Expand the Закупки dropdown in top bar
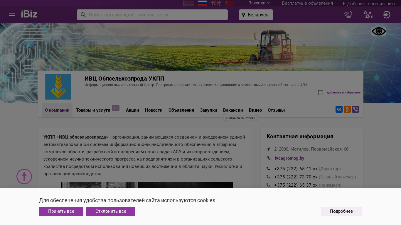 [259, 3]
